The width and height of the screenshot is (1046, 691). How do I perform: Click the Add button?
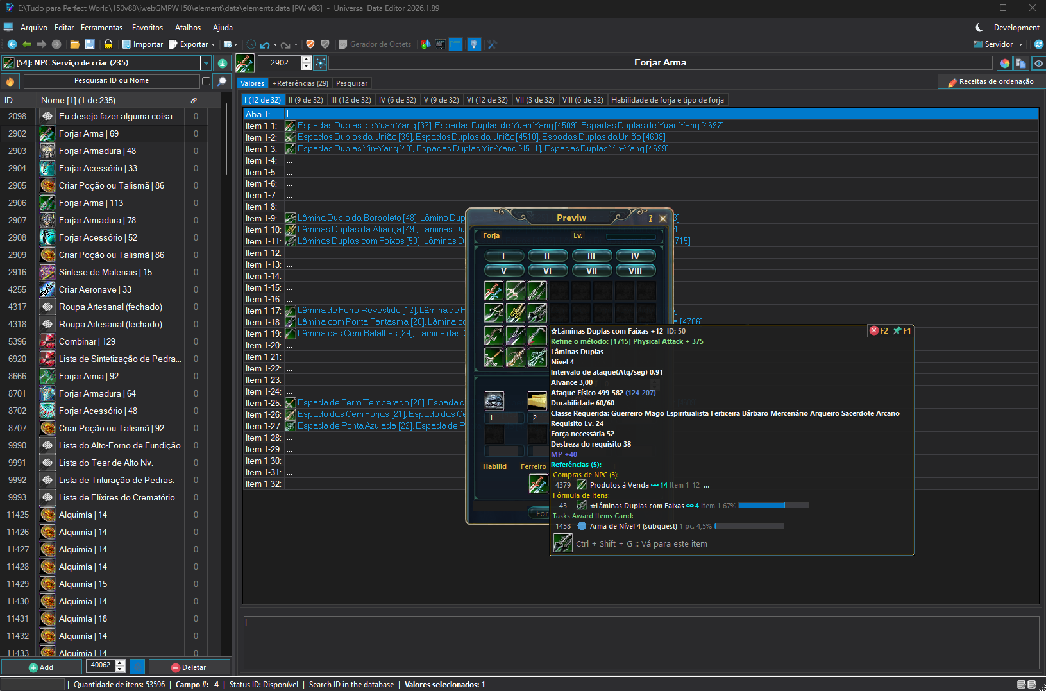click(41, 667)
